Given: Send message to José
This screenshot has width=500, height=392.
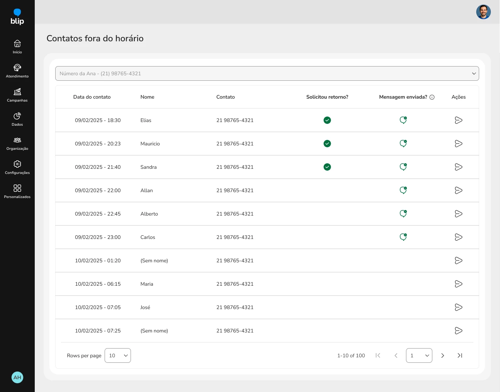Looking at the screenshot, I should (459, 307).
